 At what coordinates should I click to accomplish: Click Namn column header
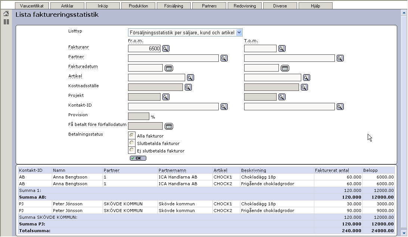click(59, 170)
